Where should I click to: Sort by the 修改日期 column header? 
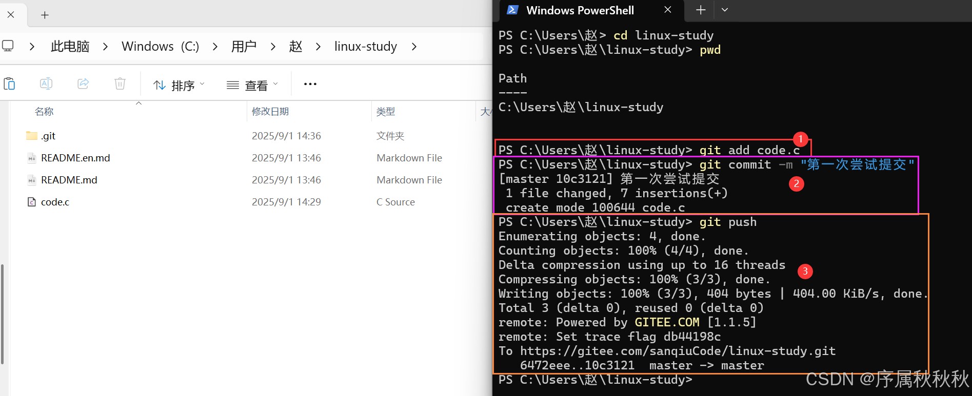[x=270, y=112]
